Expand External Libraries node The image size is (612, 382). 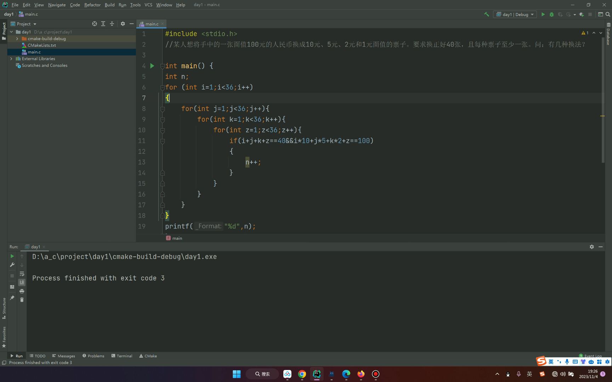pos(11,59)
